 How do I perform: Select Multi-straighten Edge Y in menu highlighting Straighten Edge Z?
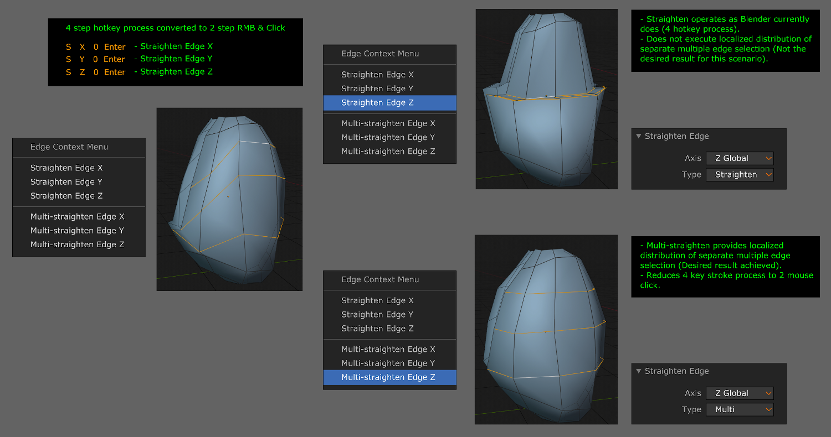[389, 137]
